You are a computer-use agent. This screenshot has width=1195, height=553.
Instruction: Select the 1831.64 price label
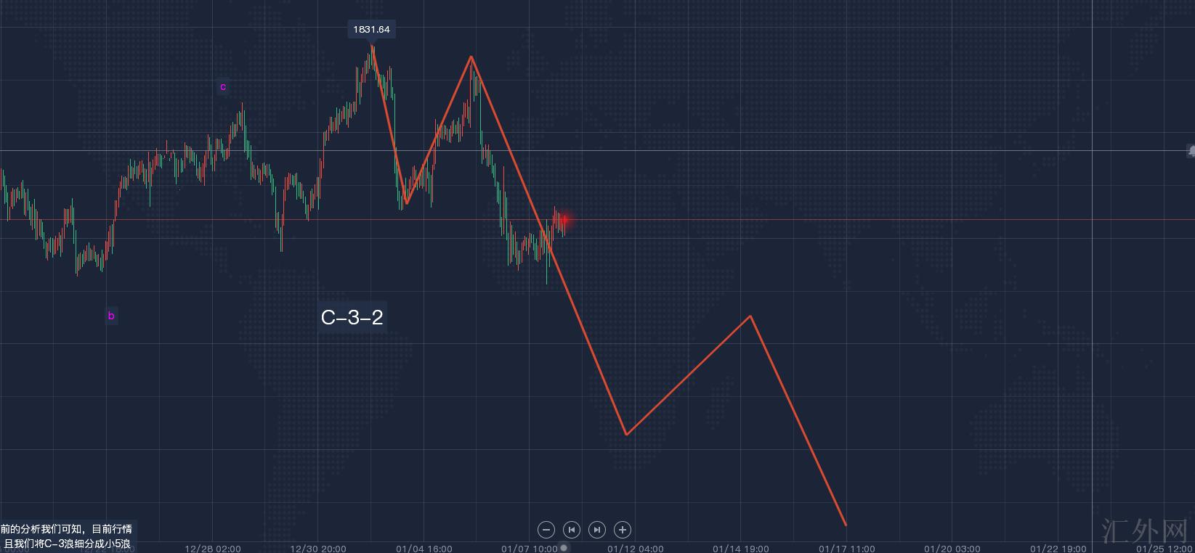pos(371,30)
